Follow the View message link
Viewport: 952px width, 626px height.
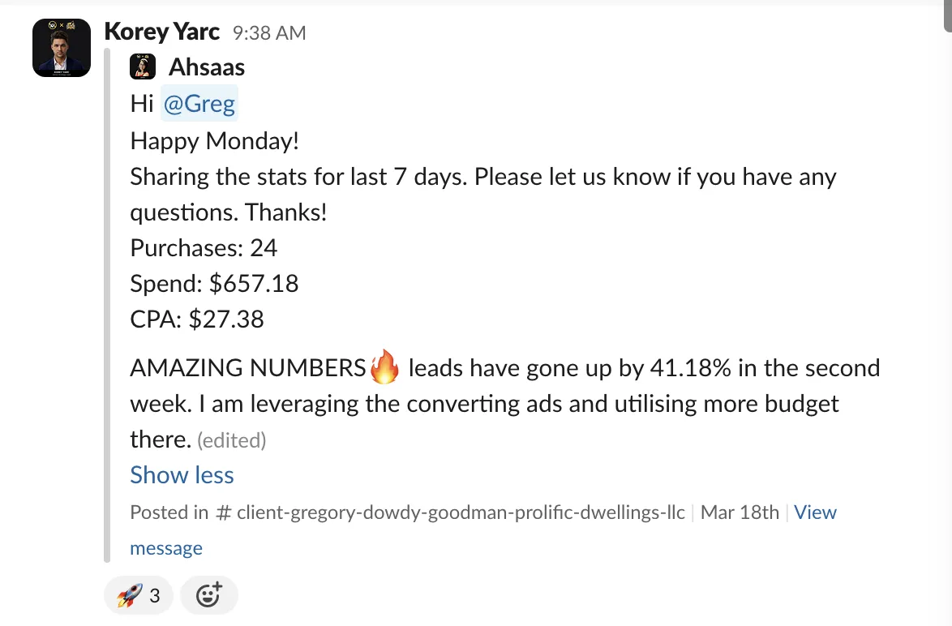click(483, 530)
